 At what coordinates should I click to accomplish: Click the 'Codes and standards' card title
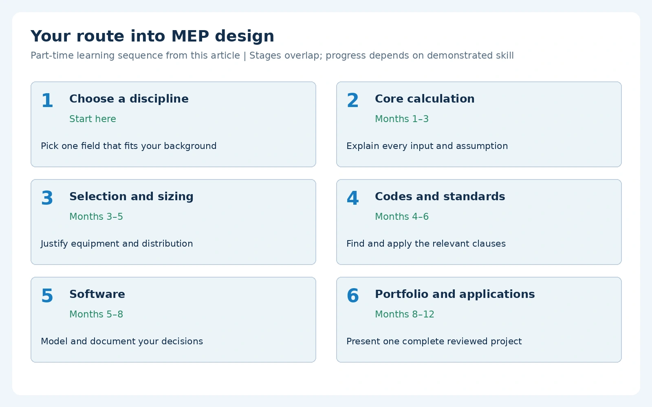click(x=440, y=196)
